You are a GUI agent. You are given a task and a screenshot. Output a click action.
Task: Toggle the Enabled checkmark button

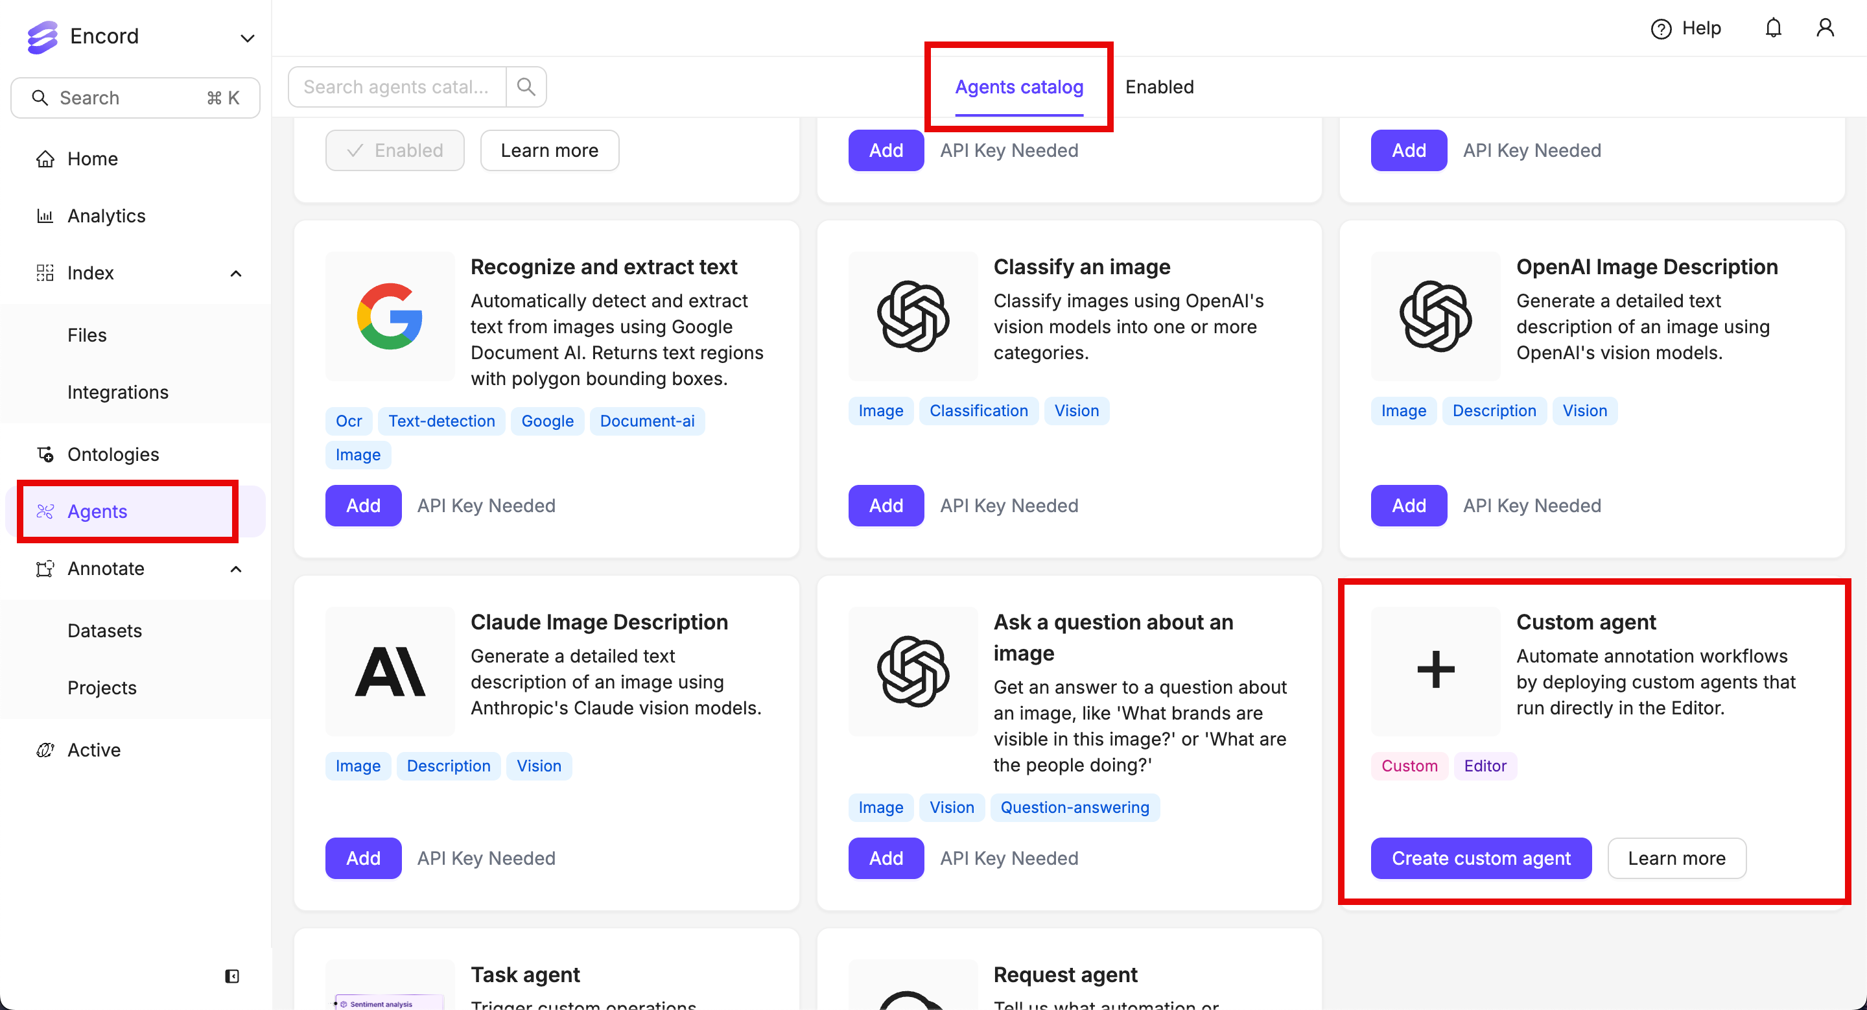(395, 150)
